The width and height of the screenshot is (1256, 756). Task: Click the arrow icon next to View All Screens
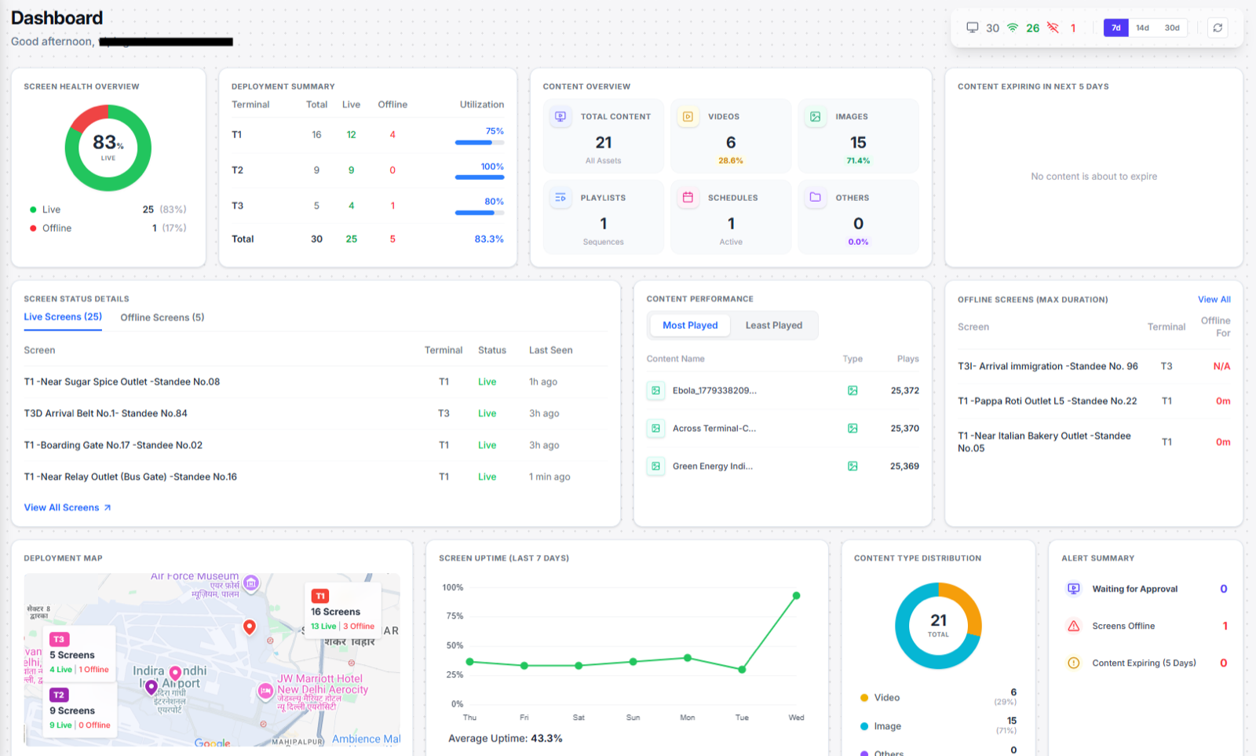point(108,508)
